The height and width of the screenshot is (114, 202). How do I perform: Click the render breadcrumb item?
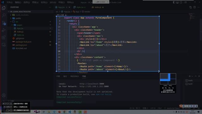point(86,12)
